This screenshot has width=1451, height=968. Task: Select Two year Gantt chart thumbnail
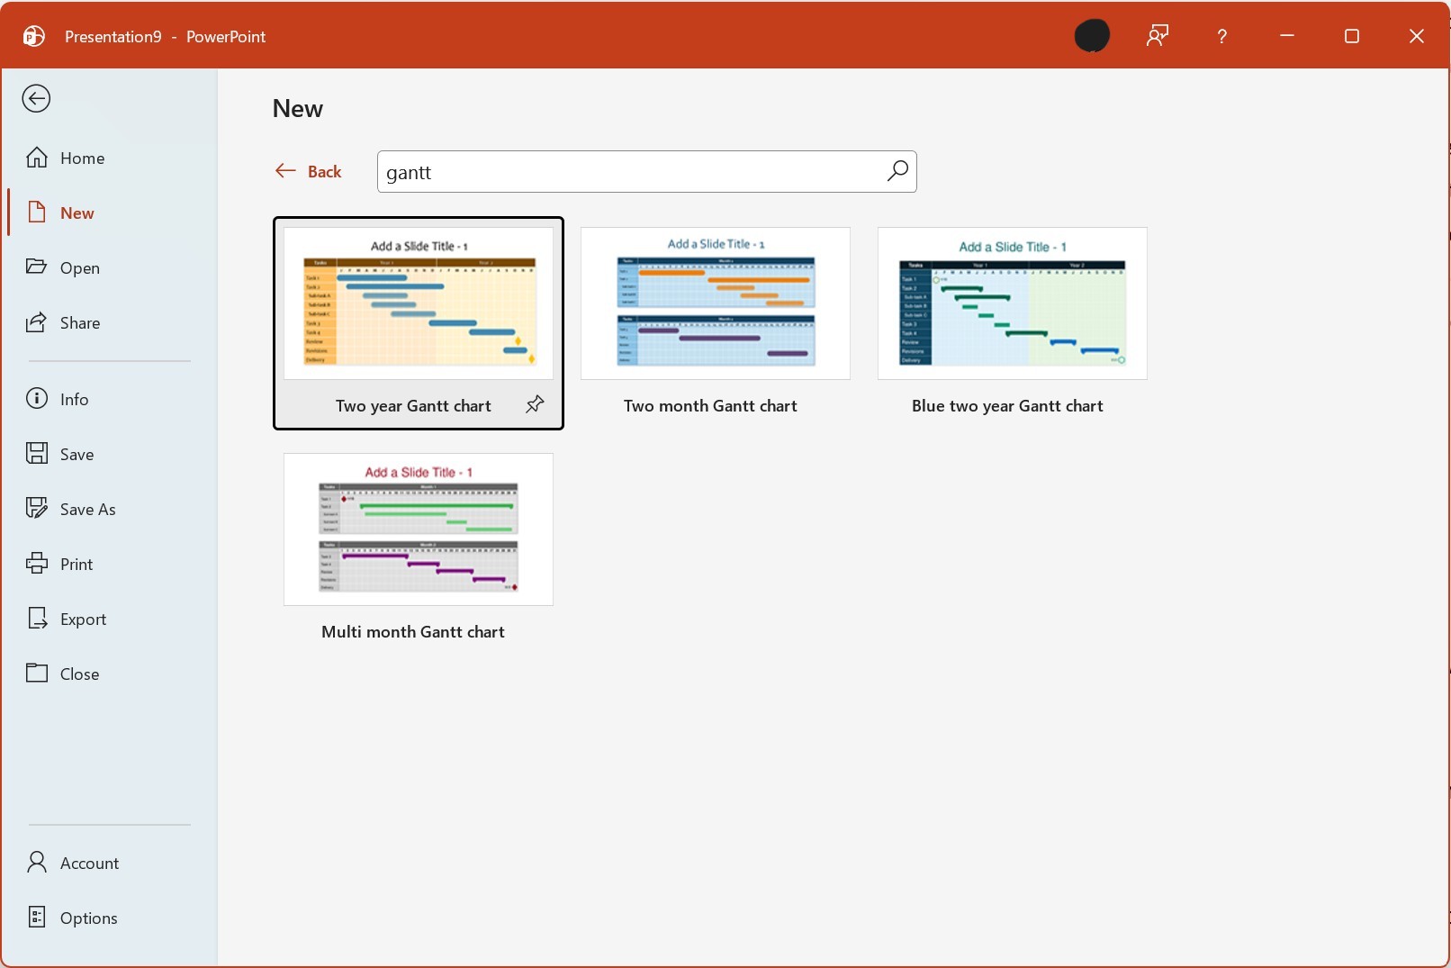coord(419,303)
